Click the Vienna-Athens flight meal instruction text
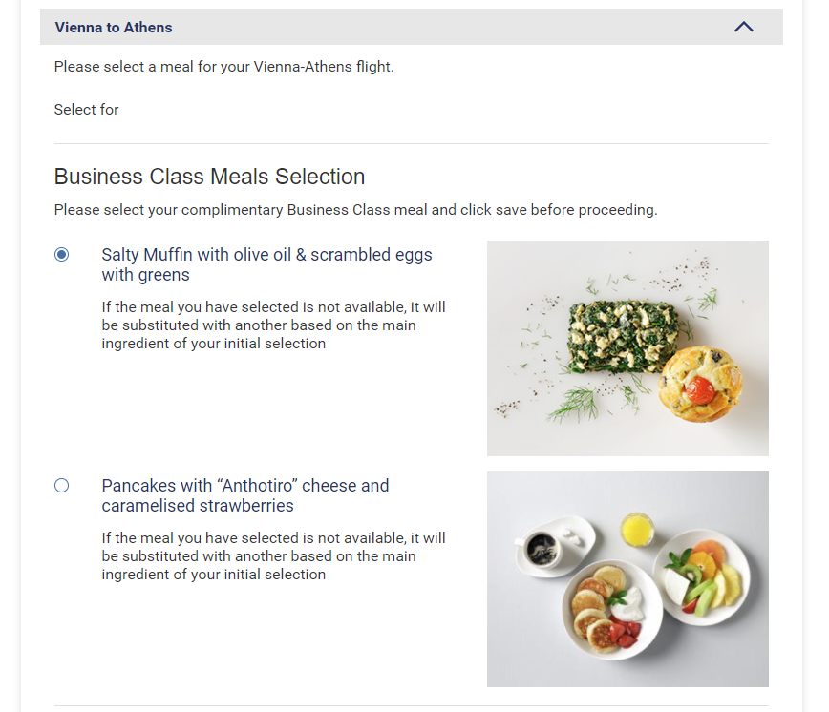The width and height of the screenshot is (829, 712). pos(223,67)
